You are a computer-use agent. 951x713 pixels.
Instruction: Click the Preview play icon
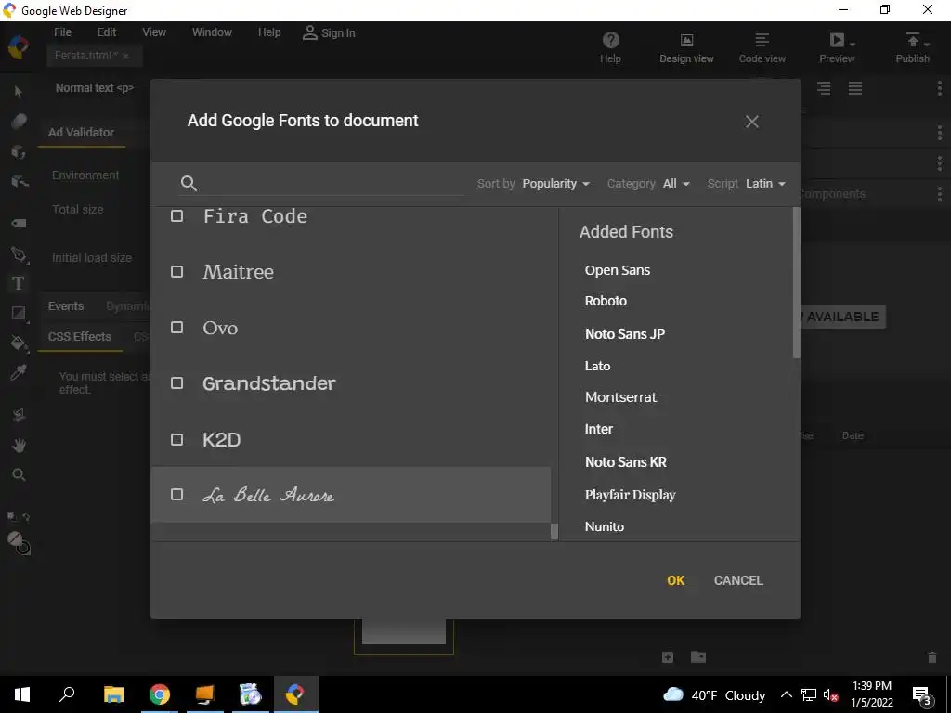tap(837, 40)
